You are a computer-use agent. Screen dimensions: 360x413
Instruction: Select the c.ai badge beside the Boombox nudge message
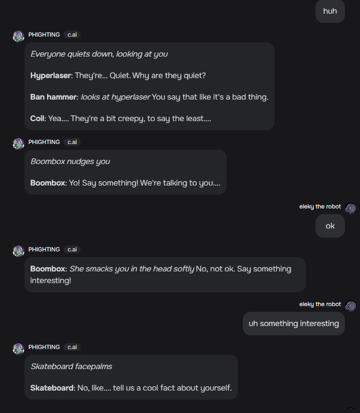tap(71, 142)
